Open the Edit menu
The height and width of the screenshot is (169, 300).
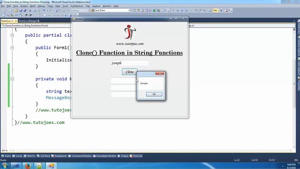click(x=8, y=6)
